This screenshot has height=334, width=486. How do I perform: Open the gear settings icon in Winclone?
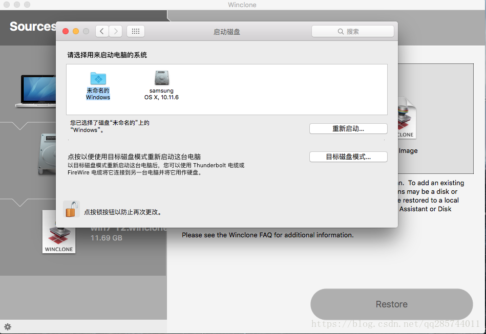(x=8, y=327)
